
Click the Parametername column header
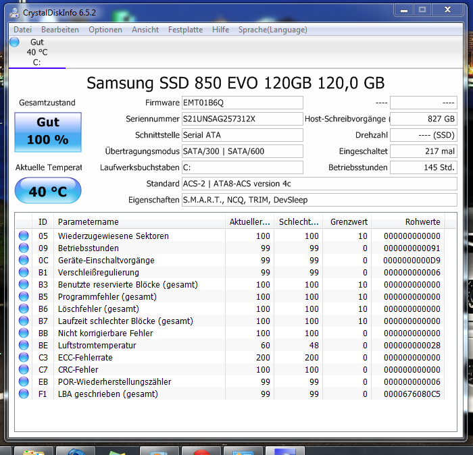tap(139, 222)
